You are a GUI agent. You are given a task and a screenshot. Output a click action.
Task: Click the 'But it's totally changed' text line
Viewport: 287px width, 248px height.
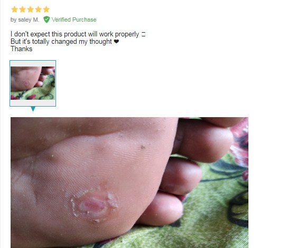(x=61, y=42)
